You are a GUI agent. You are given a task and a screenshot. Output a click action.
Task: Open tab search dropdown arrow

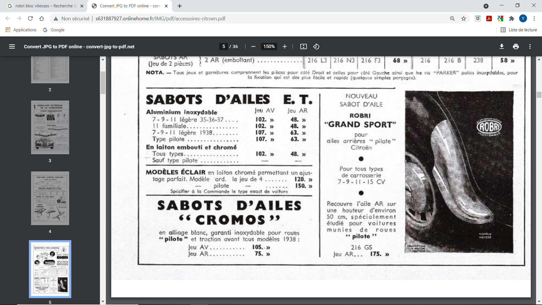point(486,6)
